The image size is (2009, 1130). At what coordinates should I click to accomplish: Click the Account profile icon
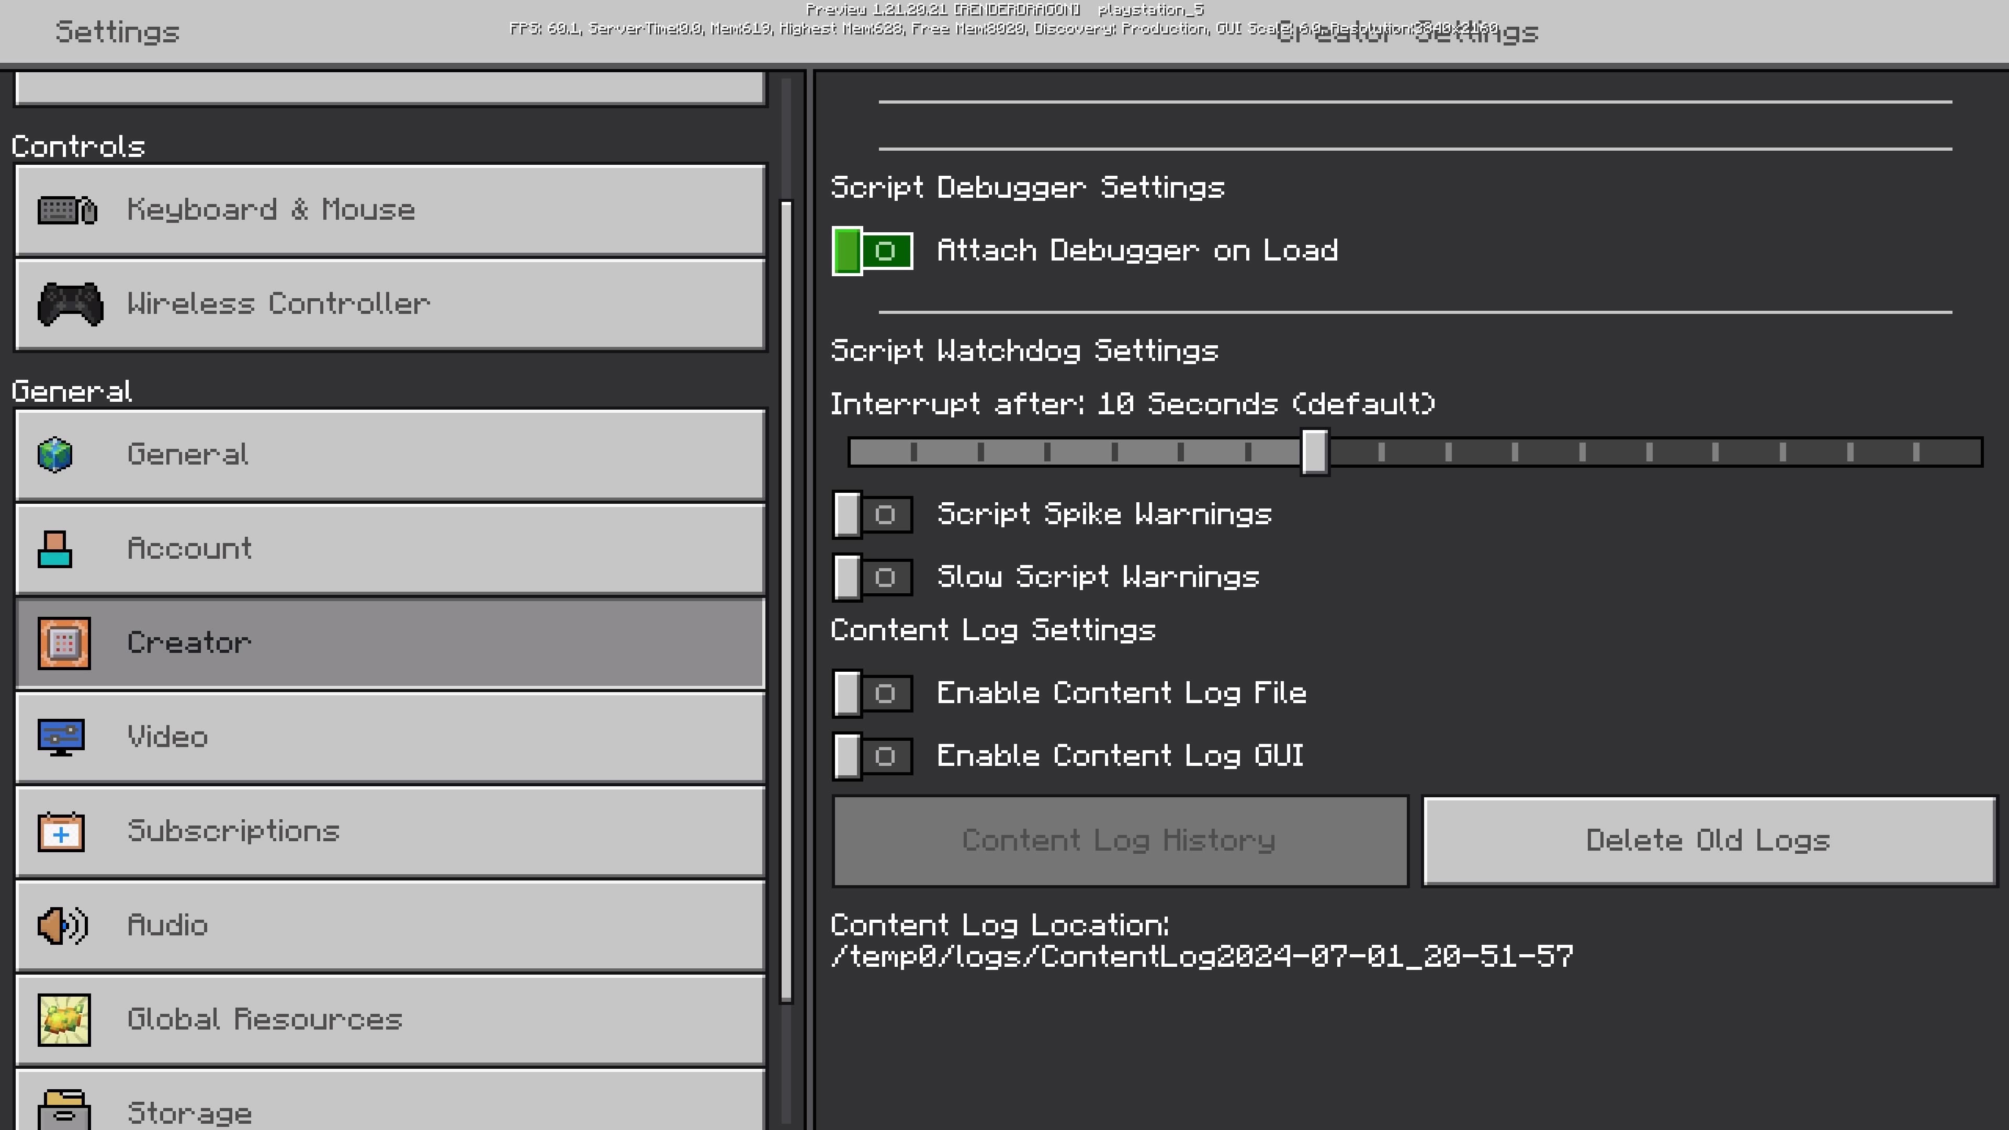click(x=54, y=549)
